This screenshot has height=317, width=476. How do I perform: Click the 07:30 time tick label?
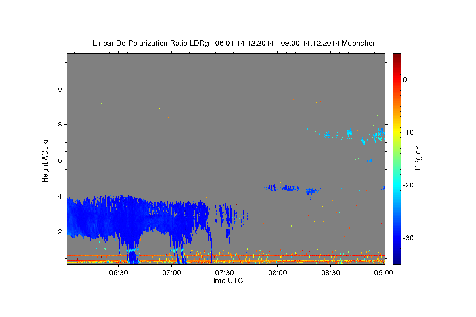tap(225, 273)
